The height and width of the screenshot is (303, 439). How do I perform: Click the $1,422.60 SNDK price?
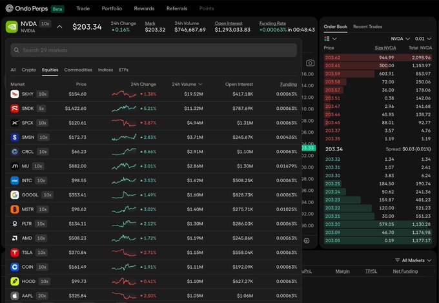point(76,109)
